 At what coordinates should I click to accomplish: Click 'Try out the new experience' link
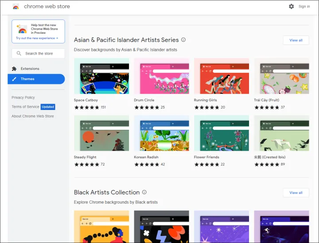coord(37,38)
